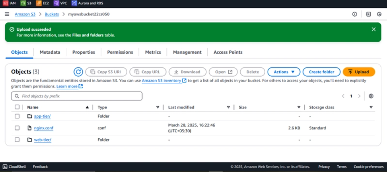The height and width of the screenshot is (172, 387).
Task: Click the nginx.conf file icon
Action: (x=30, y=128)
